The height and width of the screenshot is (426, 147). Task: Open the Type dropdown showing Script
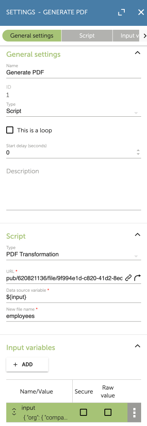click(73, 111)
